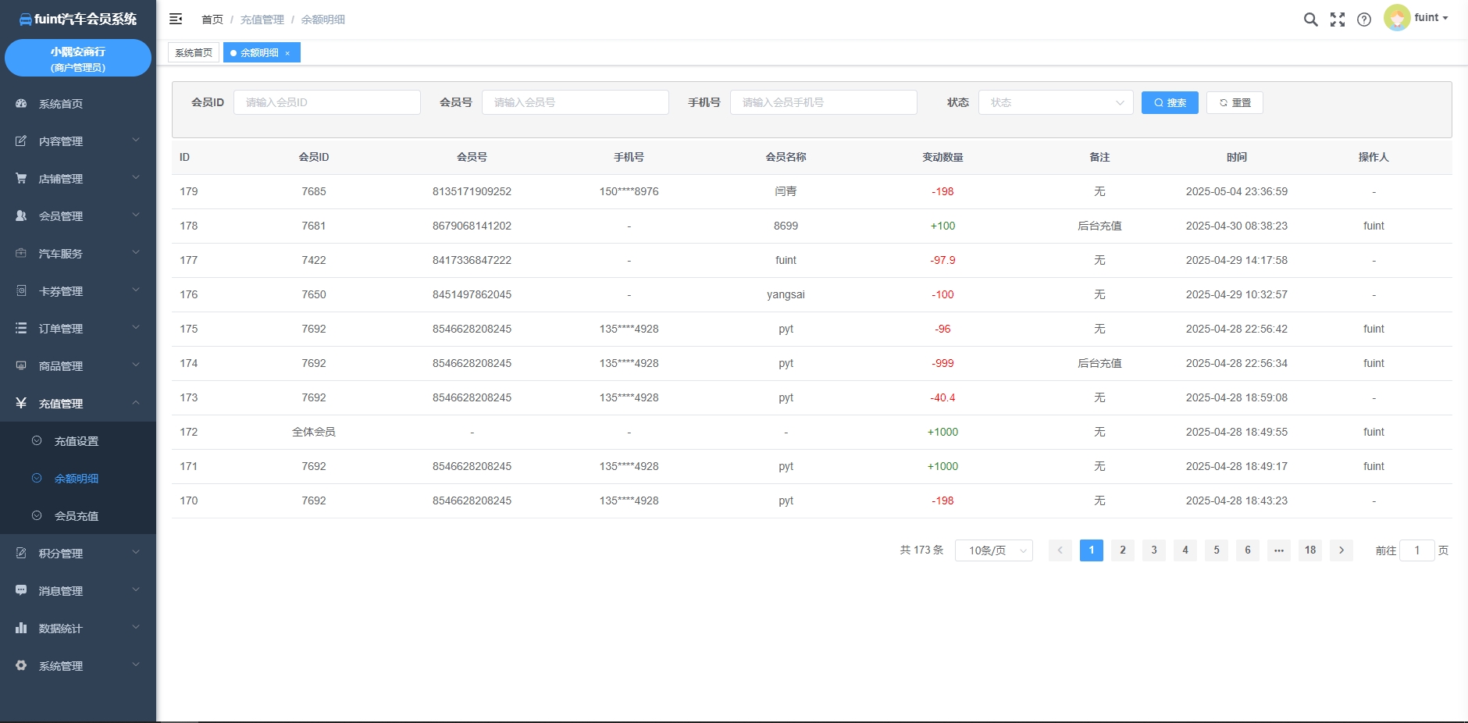The height and width of the screenshot is (723, 1468).
Task: Collapse sidebar with the hamburger icon
Action: [x=176, y=19]
